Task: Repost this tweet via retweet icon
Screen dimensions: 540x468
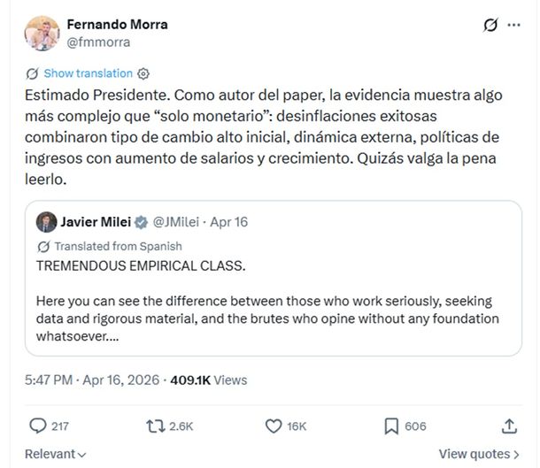Action: click(156, 426)
